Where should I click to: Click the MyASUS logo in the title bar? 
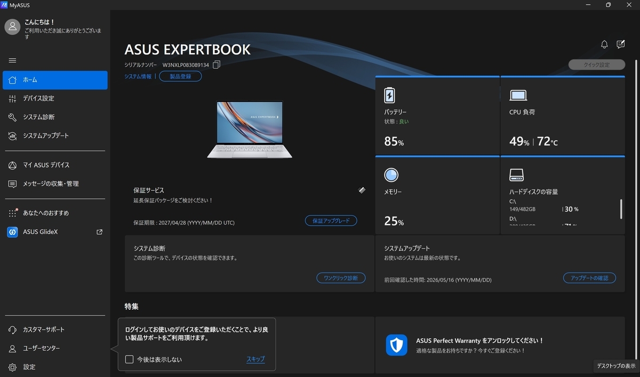coord(4,5)
